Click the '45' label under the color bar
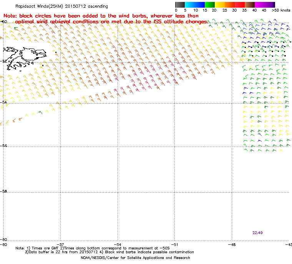The image size is (292, 264). tap(264, 10)
